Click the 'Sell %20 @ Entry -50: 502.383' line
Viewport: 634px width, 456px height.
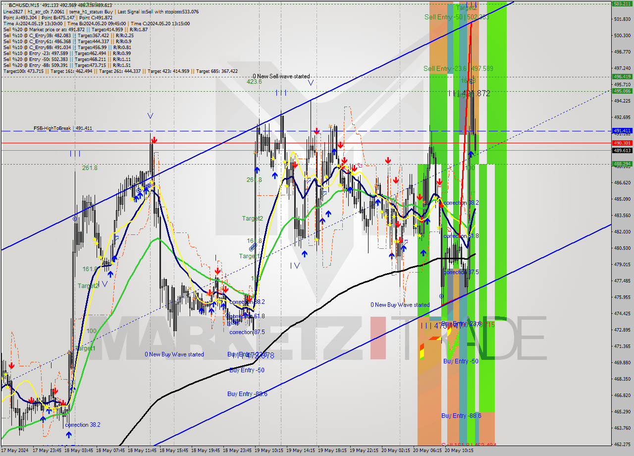tap(67, 59)
